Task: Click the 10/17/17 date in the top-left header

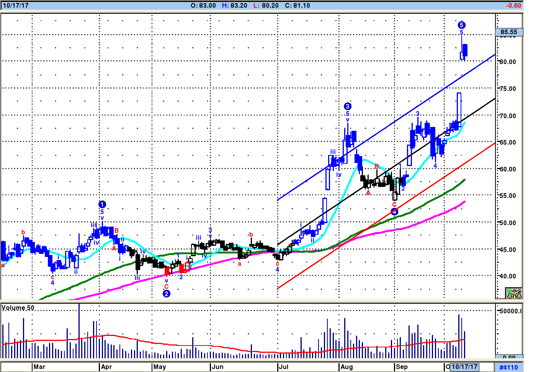Action: (x=16, y=5)
